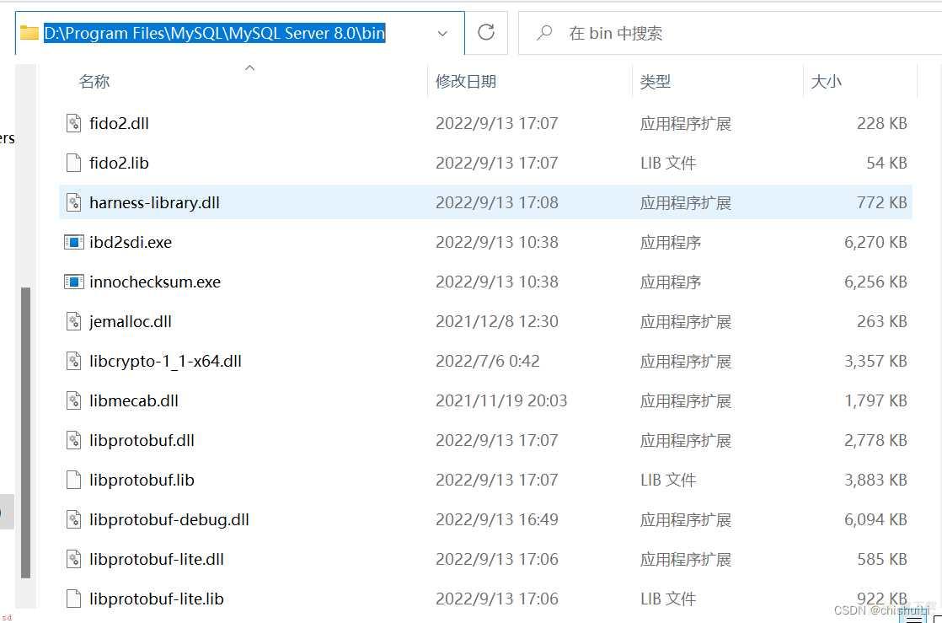Click the innochecksum.exe application icon
Image resolution: width=942 pixels, height=623 pixels.
point(73,282)
